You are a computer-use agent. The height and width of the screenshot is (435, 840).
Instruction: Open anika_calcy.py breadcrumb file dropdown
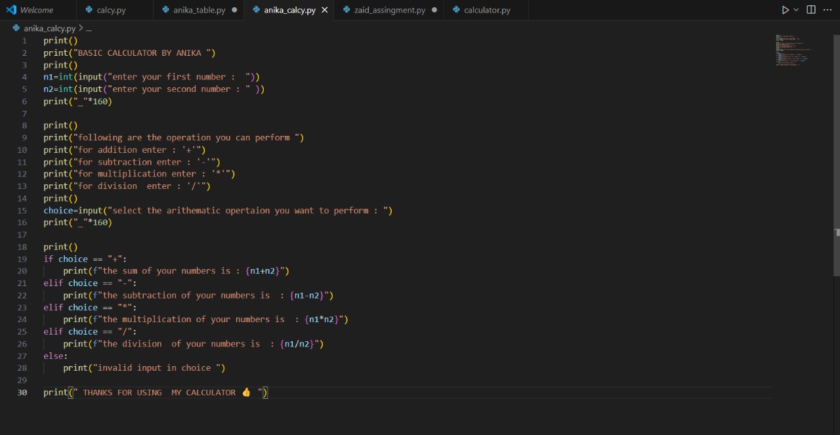coord(49,28)
